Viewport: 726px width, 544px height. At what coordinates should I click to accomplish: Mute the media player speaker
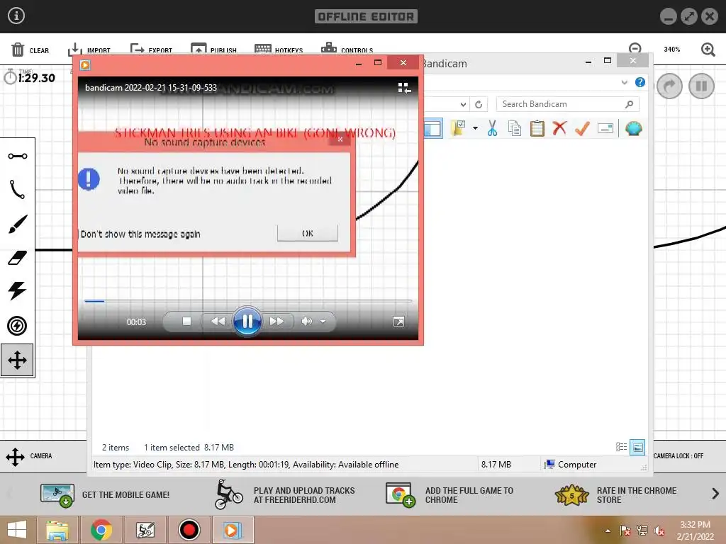click(x=306, y=321)
